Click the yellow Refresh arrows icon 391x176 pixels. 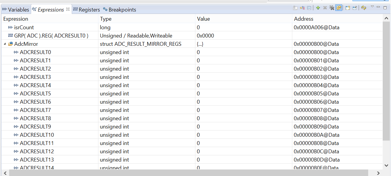tap(364, 8)
